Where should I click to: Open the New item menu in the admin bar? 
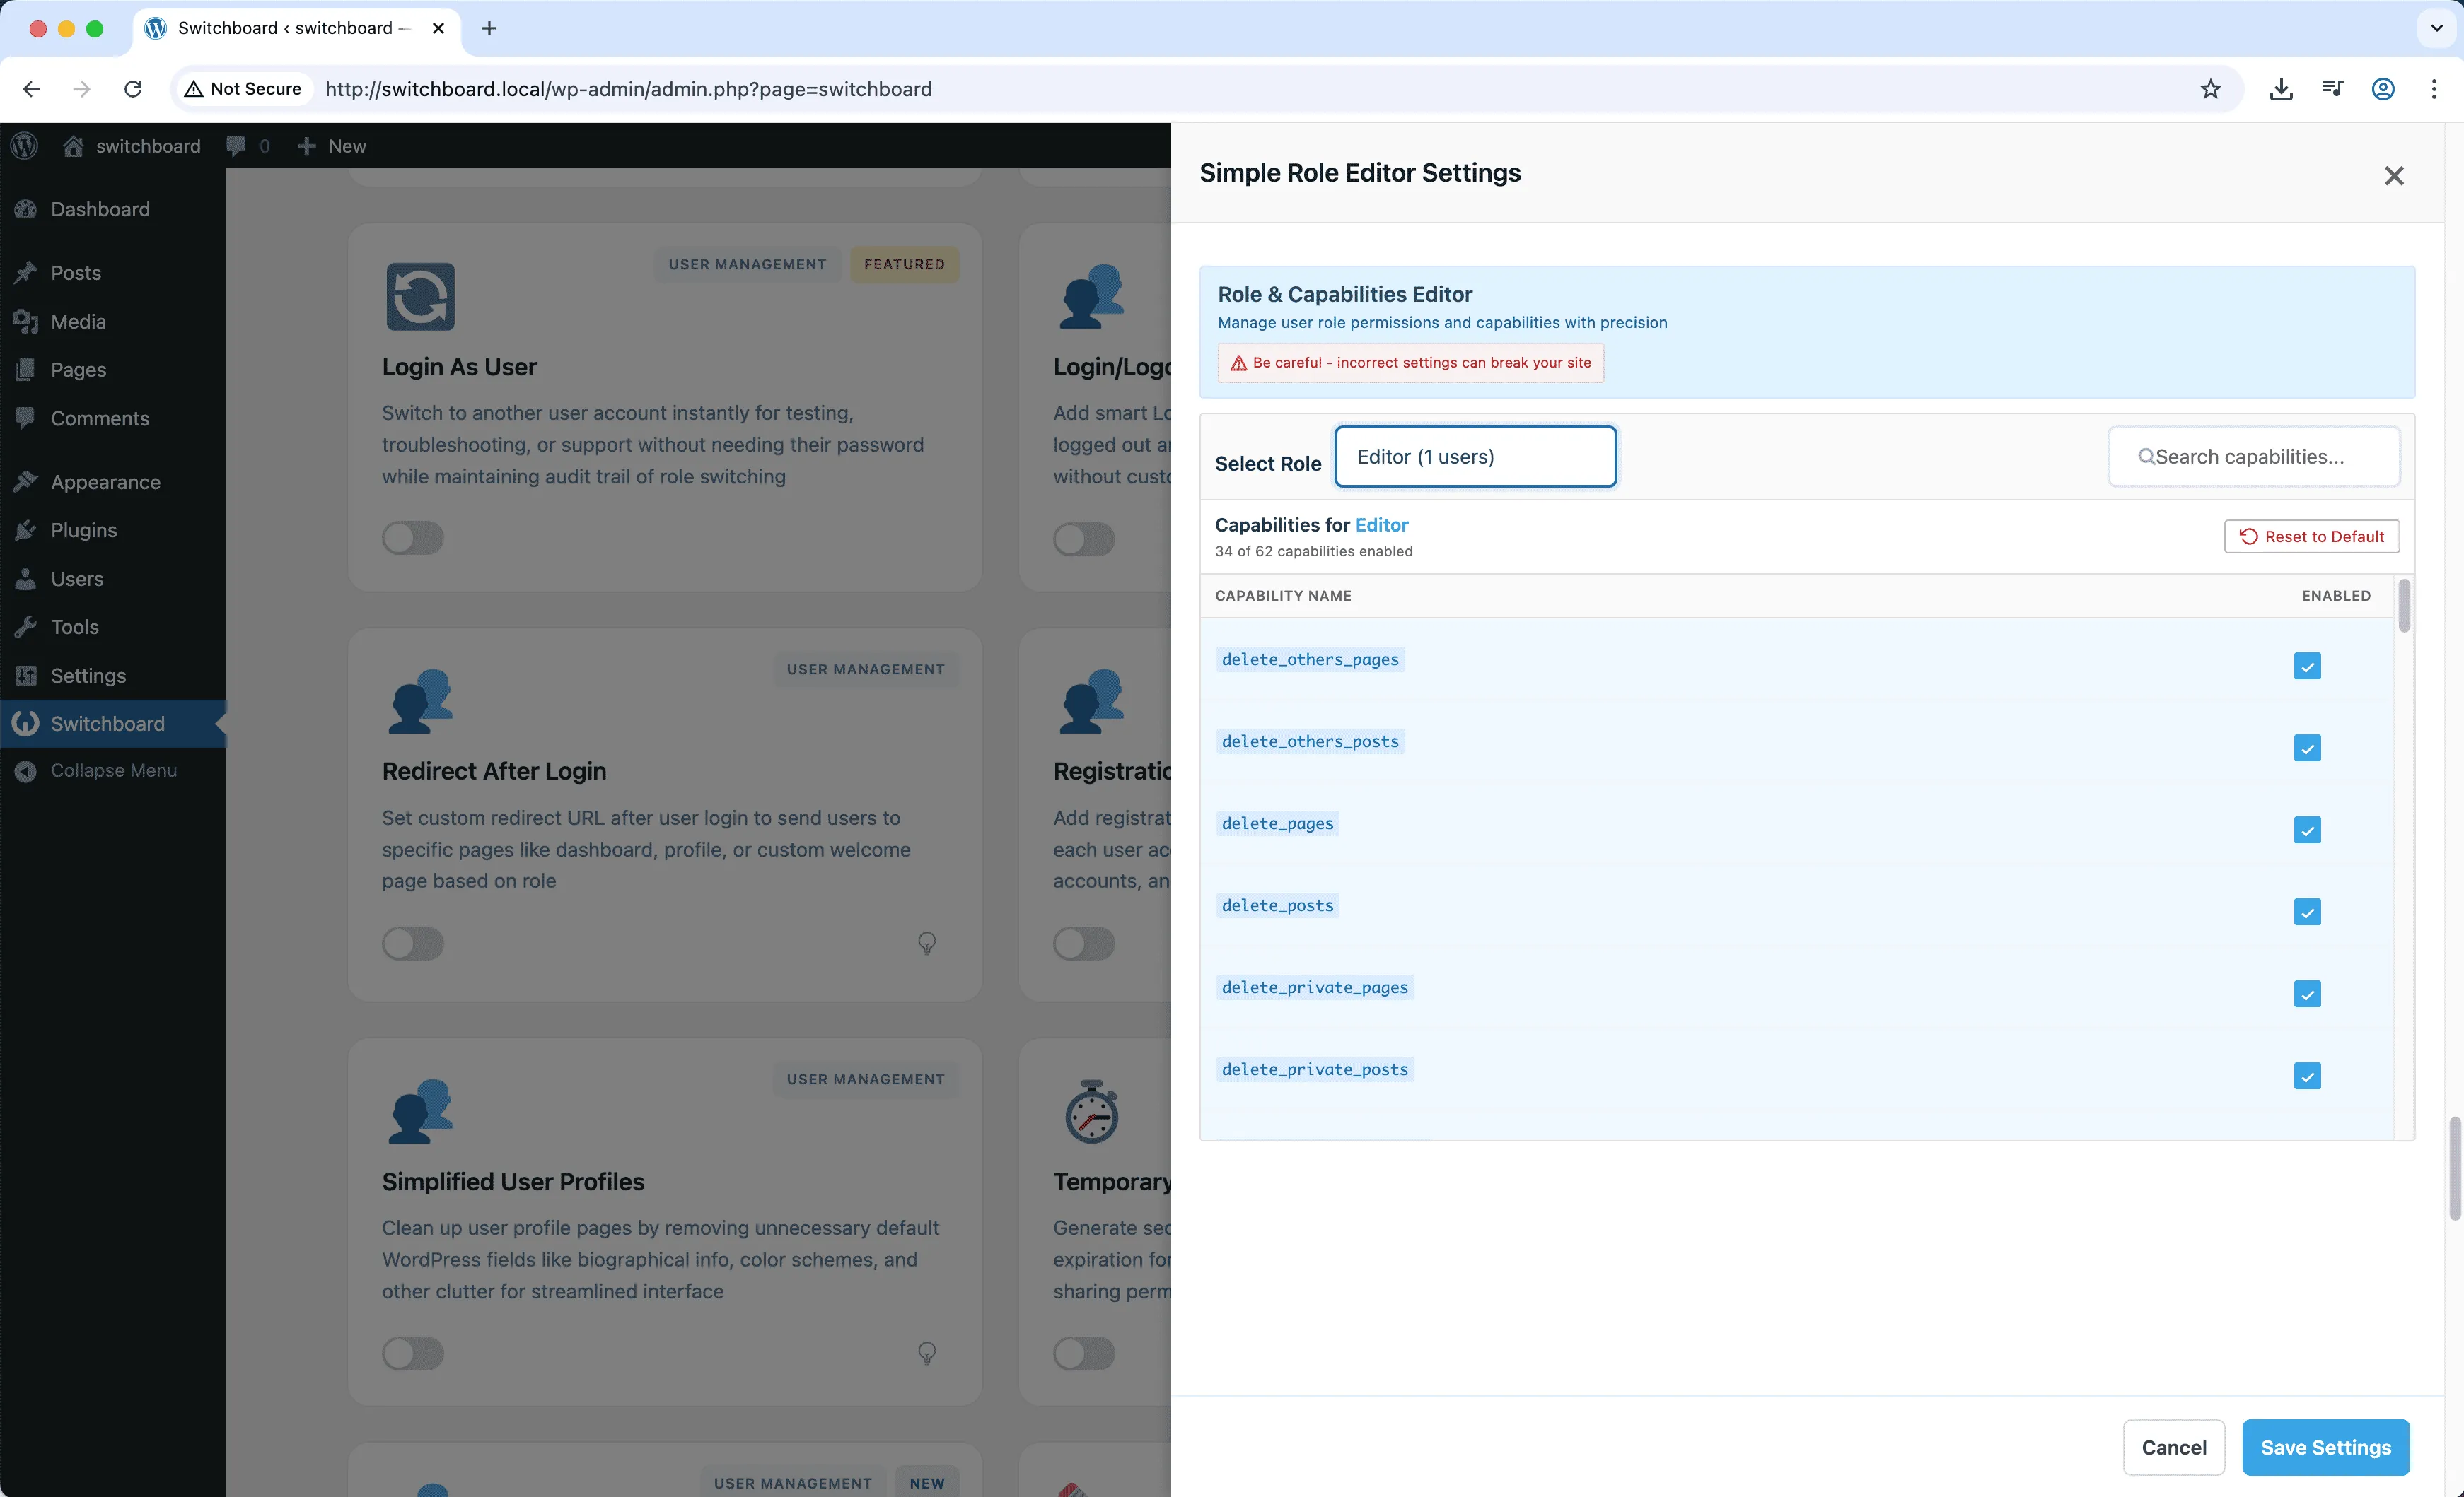pyautogui.click(x=330, y=146)
